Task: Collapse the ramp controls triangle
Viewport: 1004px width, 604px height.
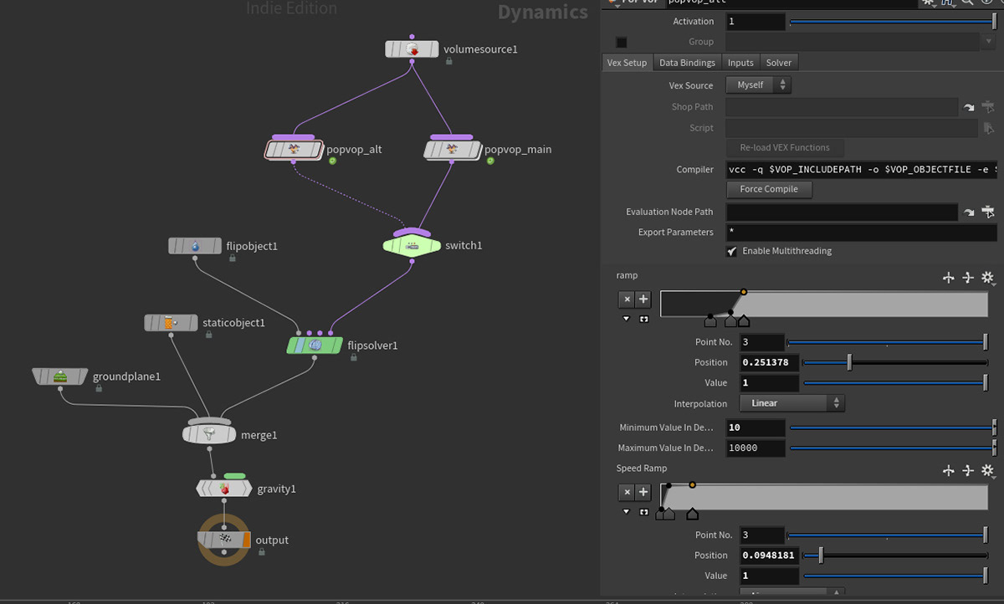Action: pyautogui.click(x=627, y=319)
